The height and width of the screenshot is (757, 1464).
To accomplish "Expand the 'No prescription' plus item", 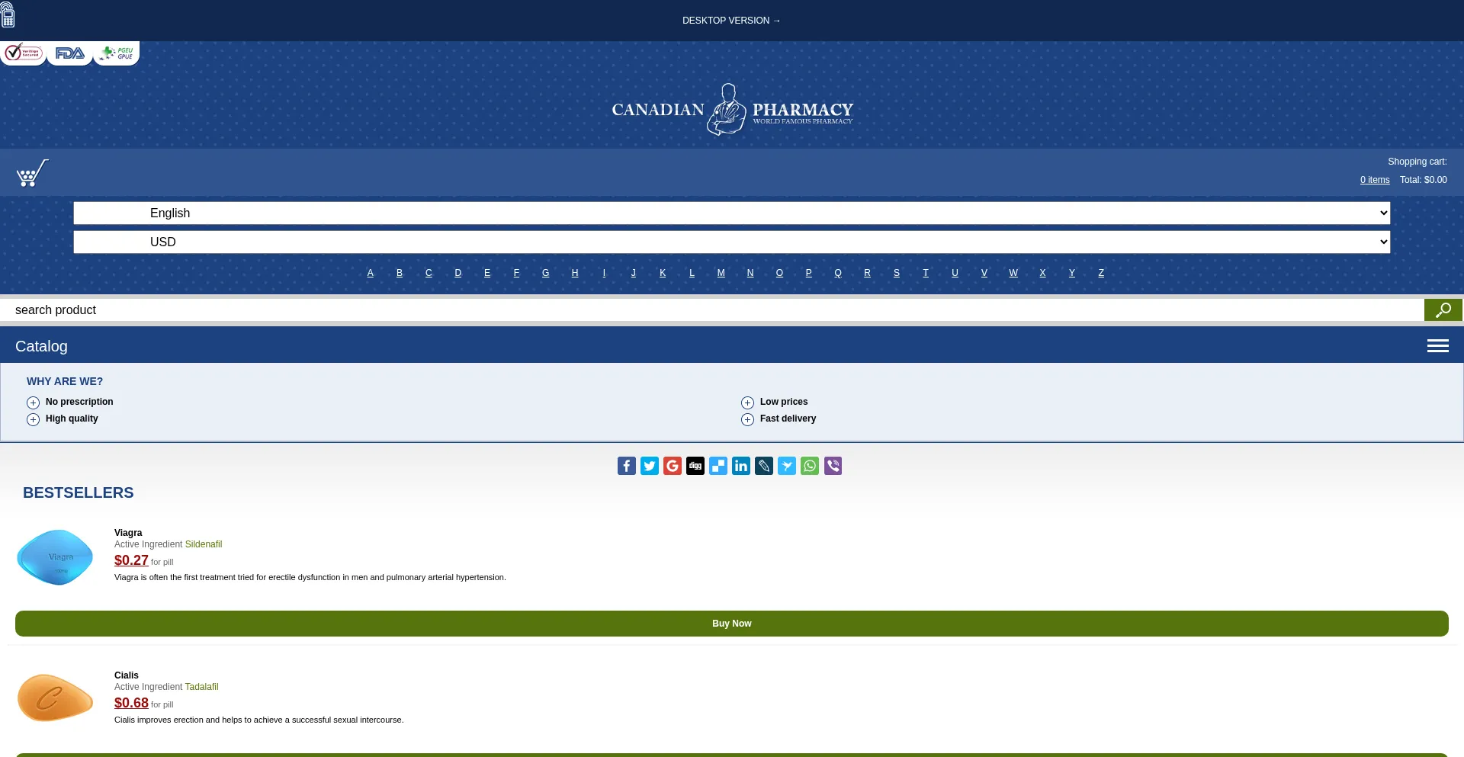I will click(x=34, y=403).
